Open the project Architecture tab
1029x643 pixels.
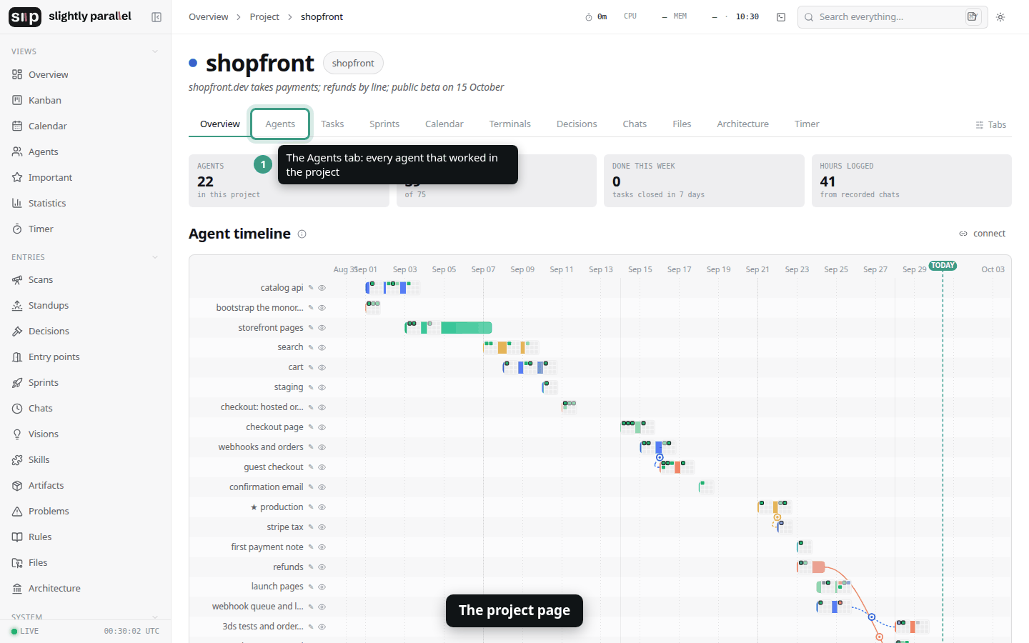tap(743, 124)
